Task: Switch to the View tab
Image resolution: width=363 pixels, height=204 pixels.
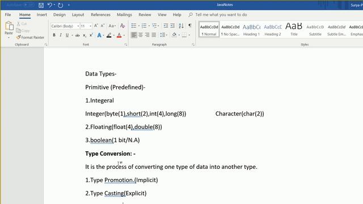Action: pos(162,15)
